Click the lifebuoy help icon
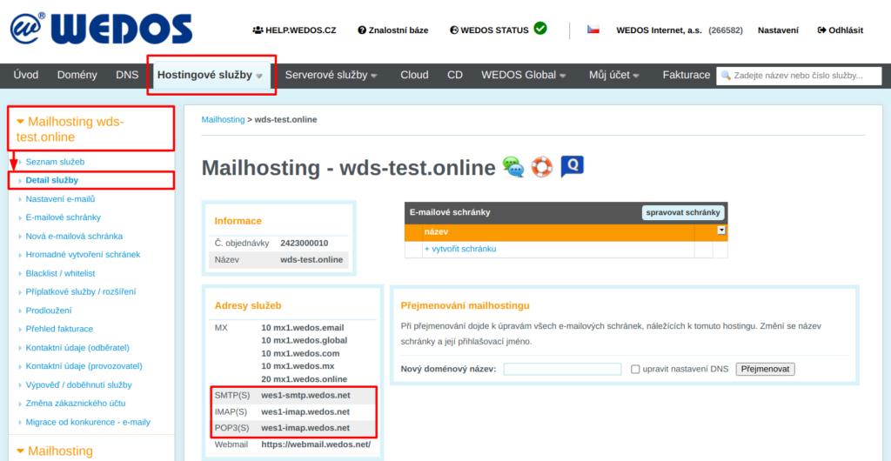Screen dimensions: 891x461 541,168
